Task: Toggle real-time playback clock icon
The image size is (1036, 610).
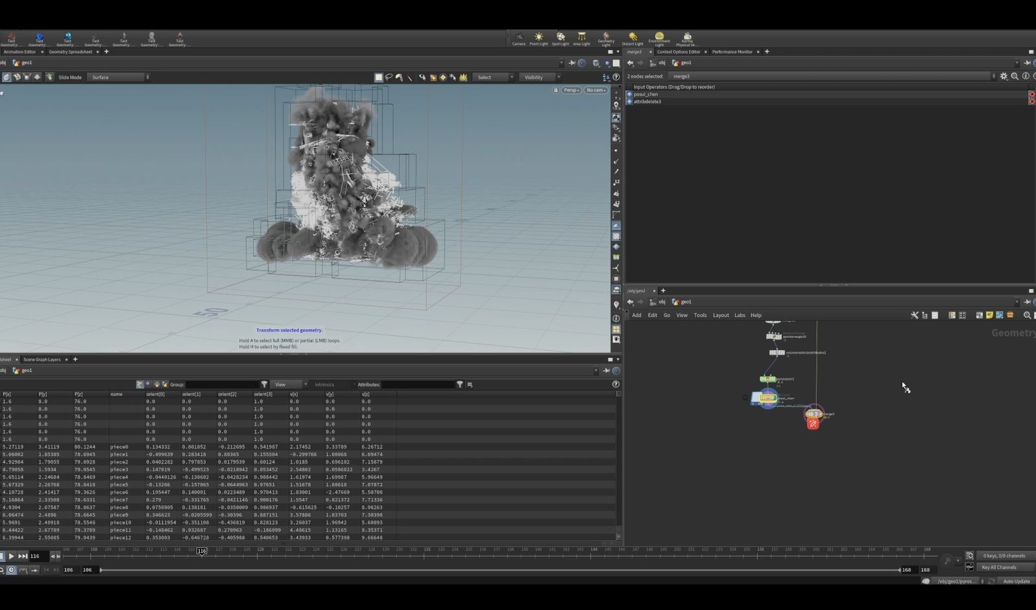Action: click(11, 570)
